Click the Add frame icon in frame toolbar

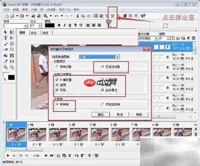[58, 156]
